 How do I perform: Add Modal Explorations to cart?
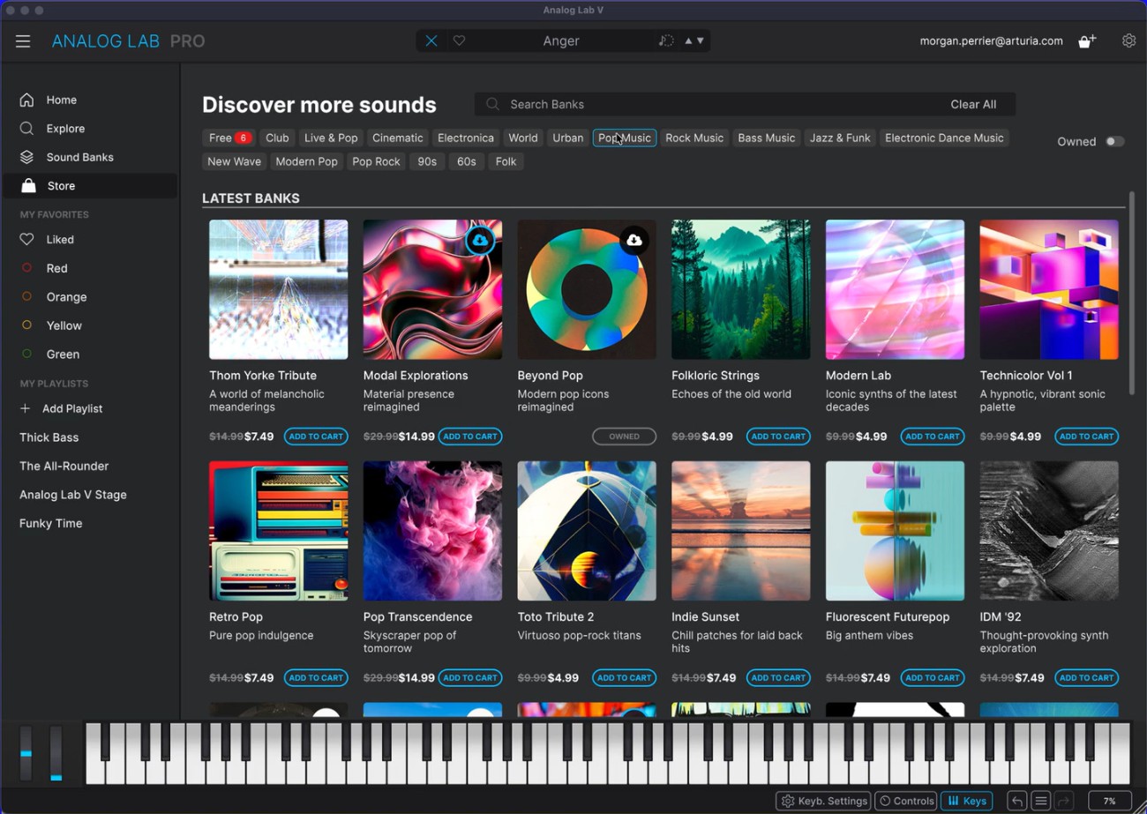[470, 437]
